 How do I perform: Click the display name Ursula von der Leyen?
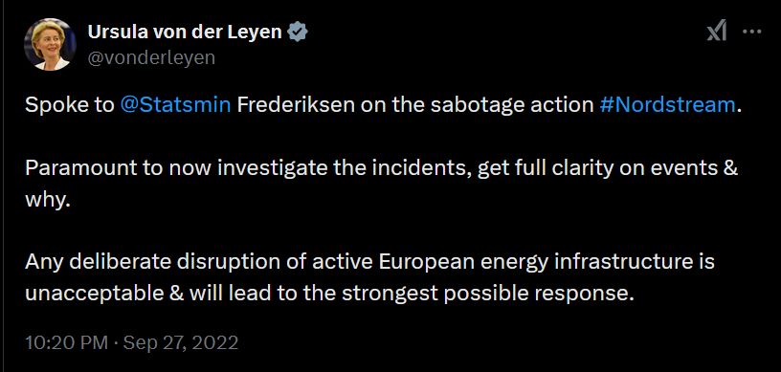pyautogui.click(x=185, y=33)
